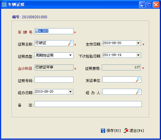Expand the 下次检验日期 date dropdown

138,55
